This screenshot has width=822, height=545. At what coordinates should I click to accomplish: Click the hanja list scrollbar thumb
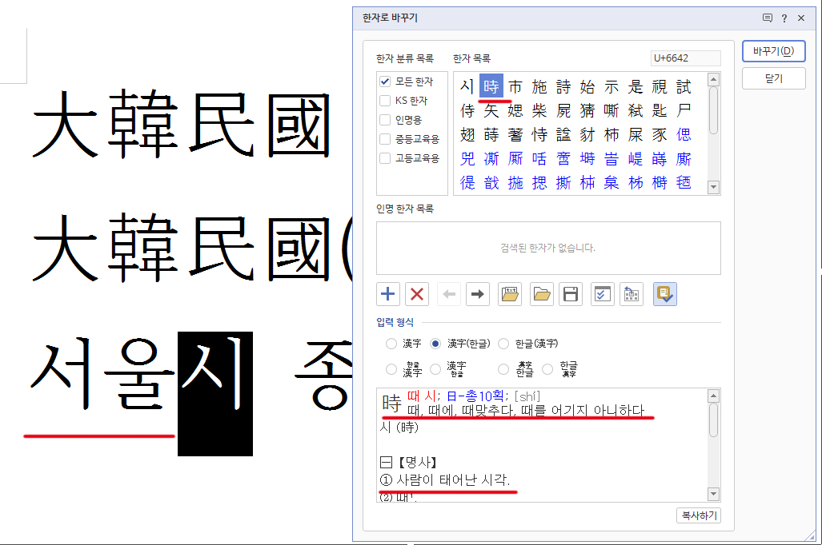tap(713, 110)
